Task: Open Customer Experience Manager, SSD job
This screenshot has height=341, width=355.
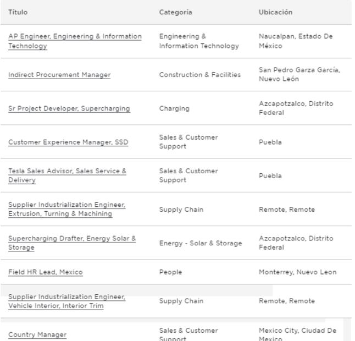Action: point(68,142)
